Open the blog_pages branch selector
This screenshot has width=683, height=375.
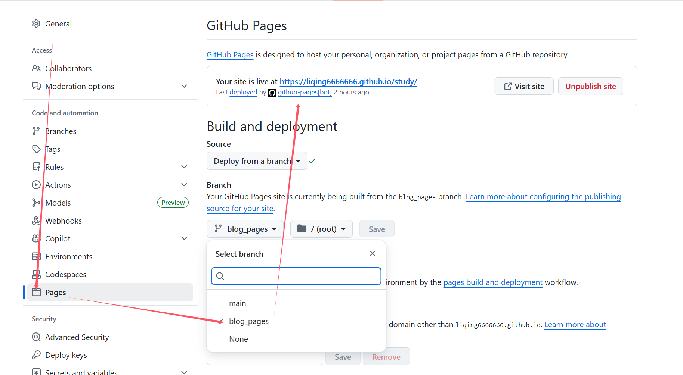tap(245, 229)
